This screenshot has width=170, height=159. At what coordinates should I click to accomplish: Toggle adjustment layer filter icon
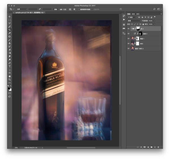point(142,17)
